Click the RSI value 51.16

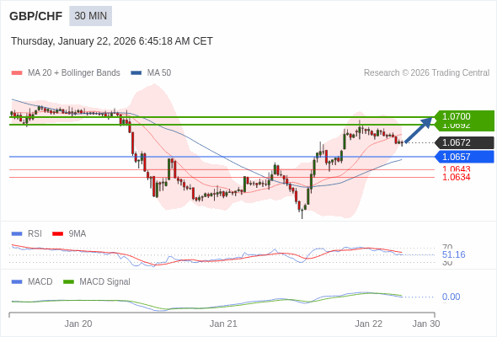[453, 254]
